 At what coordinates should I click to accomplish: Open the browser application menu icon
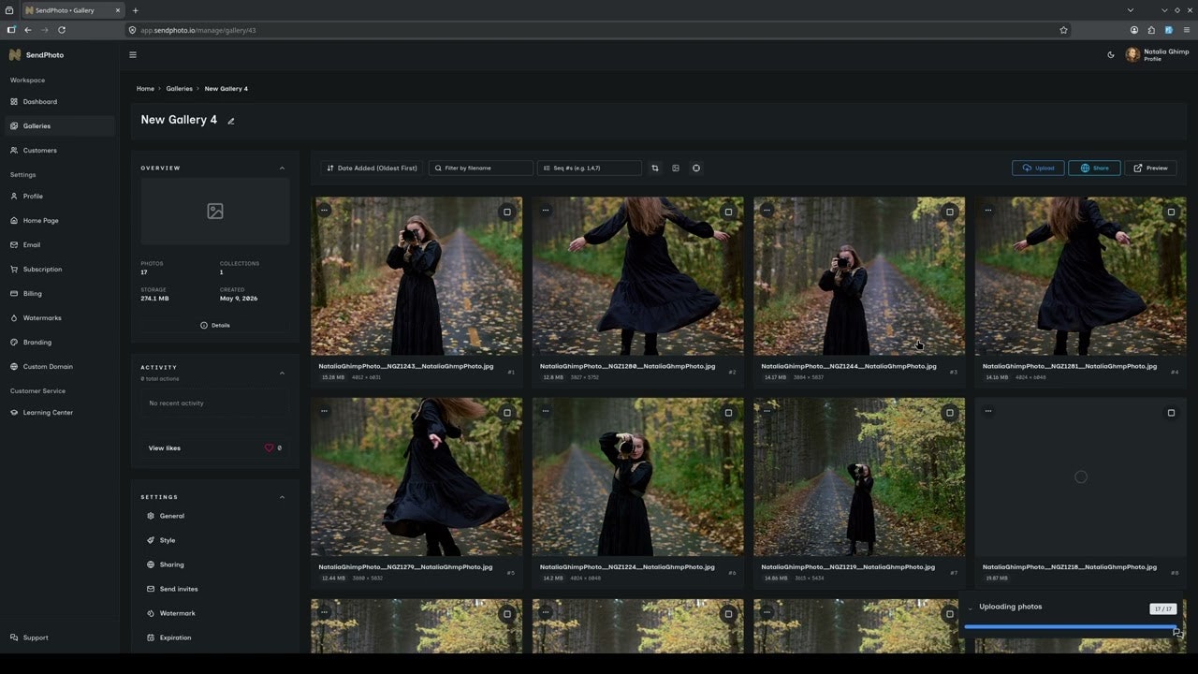point(1187,30)
